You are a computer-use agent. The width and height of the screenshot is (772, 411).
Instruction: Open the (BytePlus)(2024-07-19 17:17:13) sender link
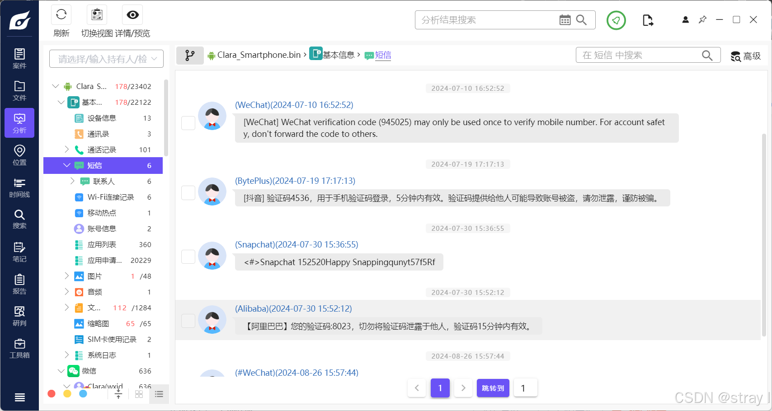(x=295, y=181)
